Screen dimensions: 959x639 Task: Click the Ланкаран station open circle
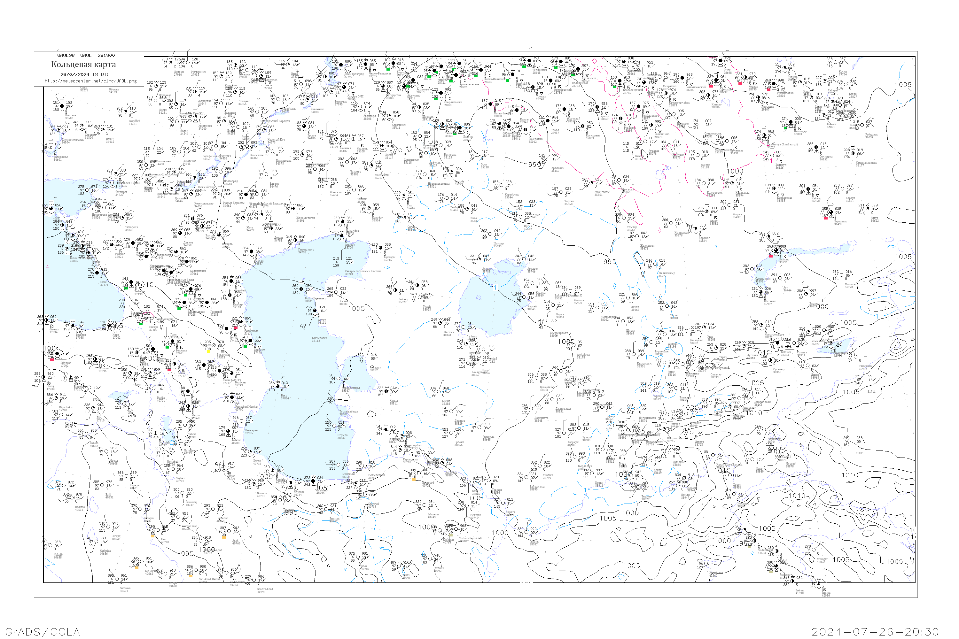242,421
